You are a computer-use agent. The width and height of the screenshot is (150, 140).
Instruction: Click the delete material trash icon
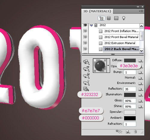click(135, 132)
